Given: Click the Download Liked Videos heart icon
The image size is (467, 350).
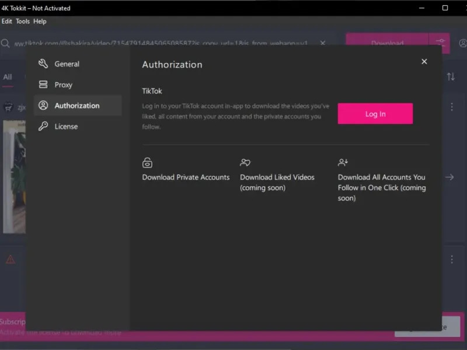Looking at the screenshot, I should click(x=245, y=163).
